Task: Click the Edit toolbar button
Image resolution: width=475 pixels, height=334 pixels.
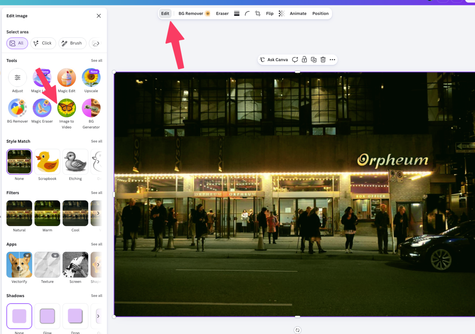Action: tap(165, 13)
